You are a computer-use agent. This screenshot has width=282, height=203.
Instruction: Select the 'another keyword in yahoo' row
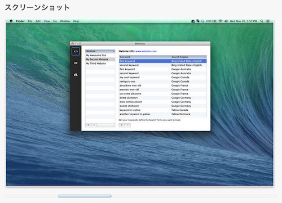[x=163, y=114]
